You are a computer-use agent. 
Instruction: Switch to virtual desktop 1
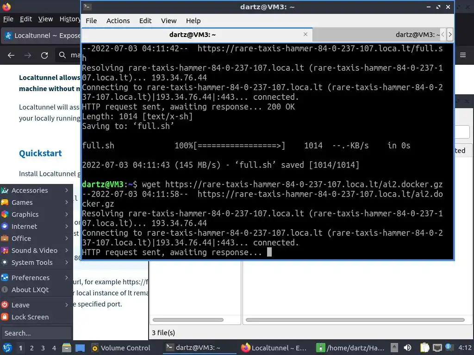point(20,348)
